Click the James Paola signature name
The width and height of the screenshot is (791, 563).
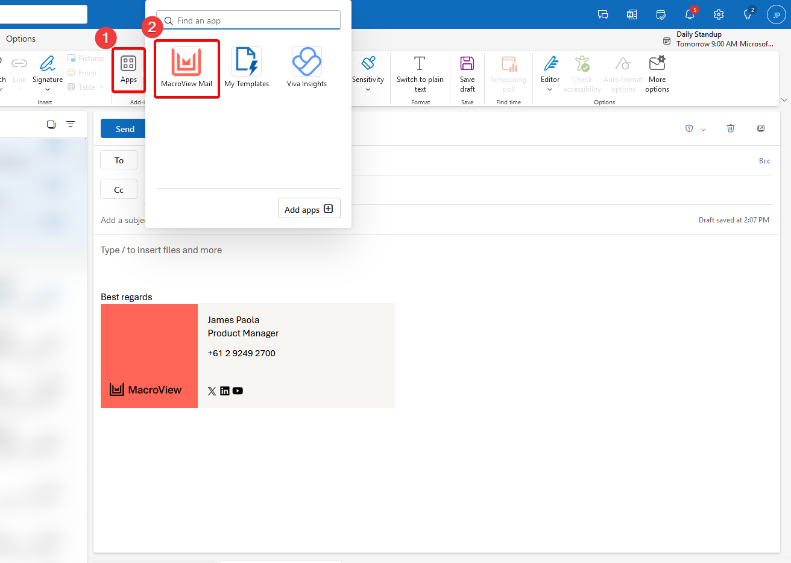[233, 320]
